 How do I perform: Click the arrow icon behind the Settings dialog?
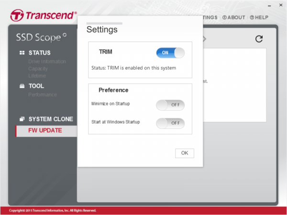coord(204,39)
